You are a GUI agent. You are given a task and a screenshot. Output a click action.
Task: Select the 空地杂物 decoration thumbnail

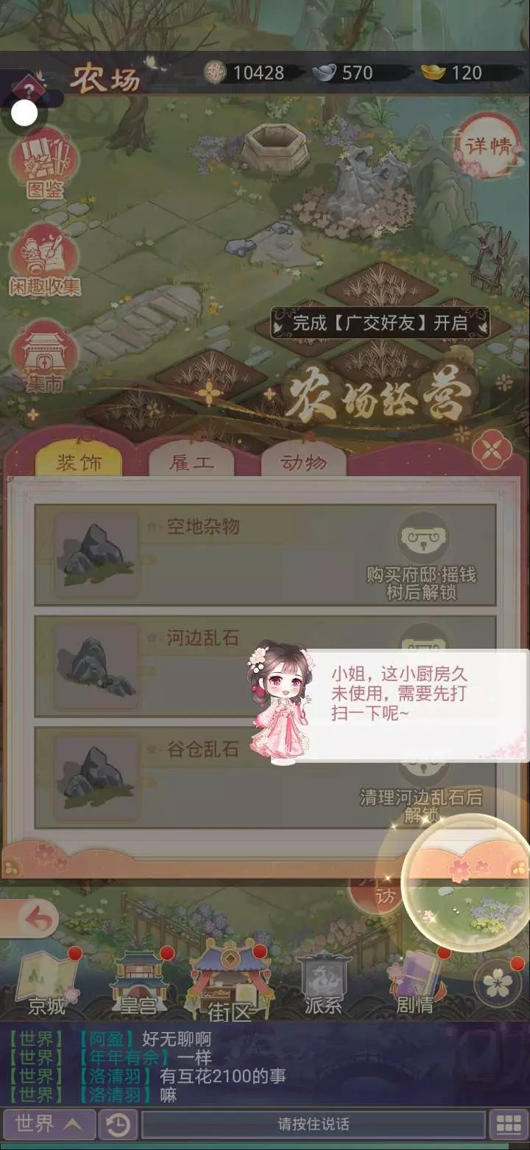pos(96,554)
